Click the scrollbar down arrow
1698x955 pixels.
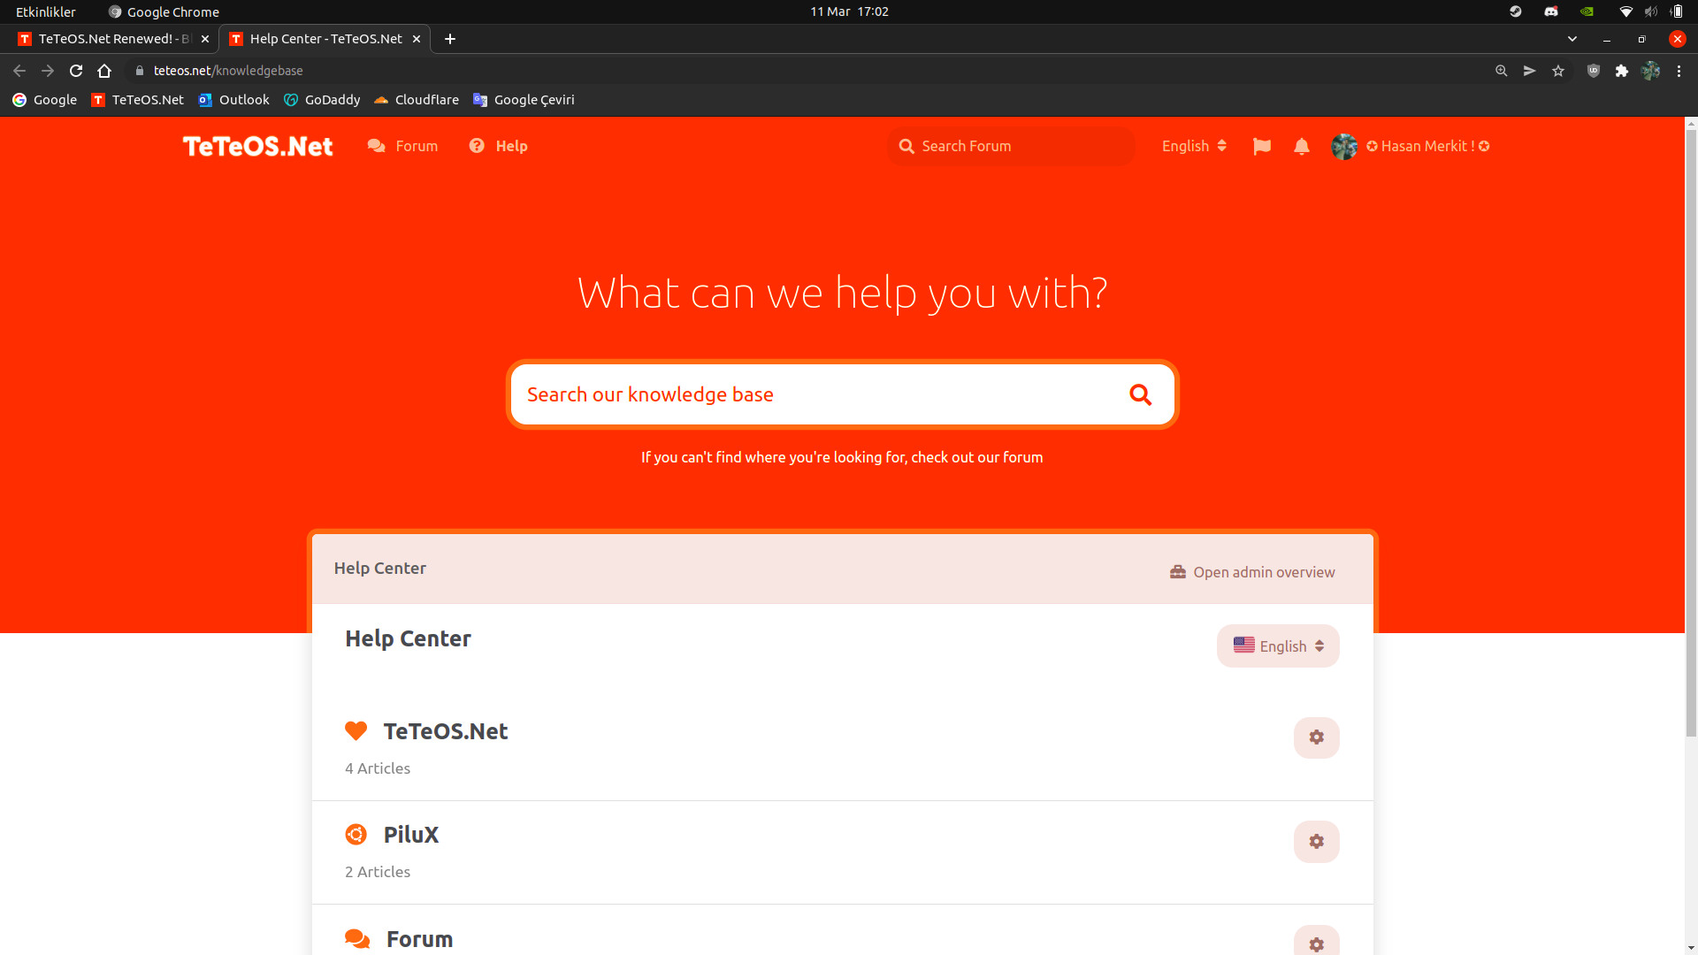pyautogui.click(x=1691, y=949)
